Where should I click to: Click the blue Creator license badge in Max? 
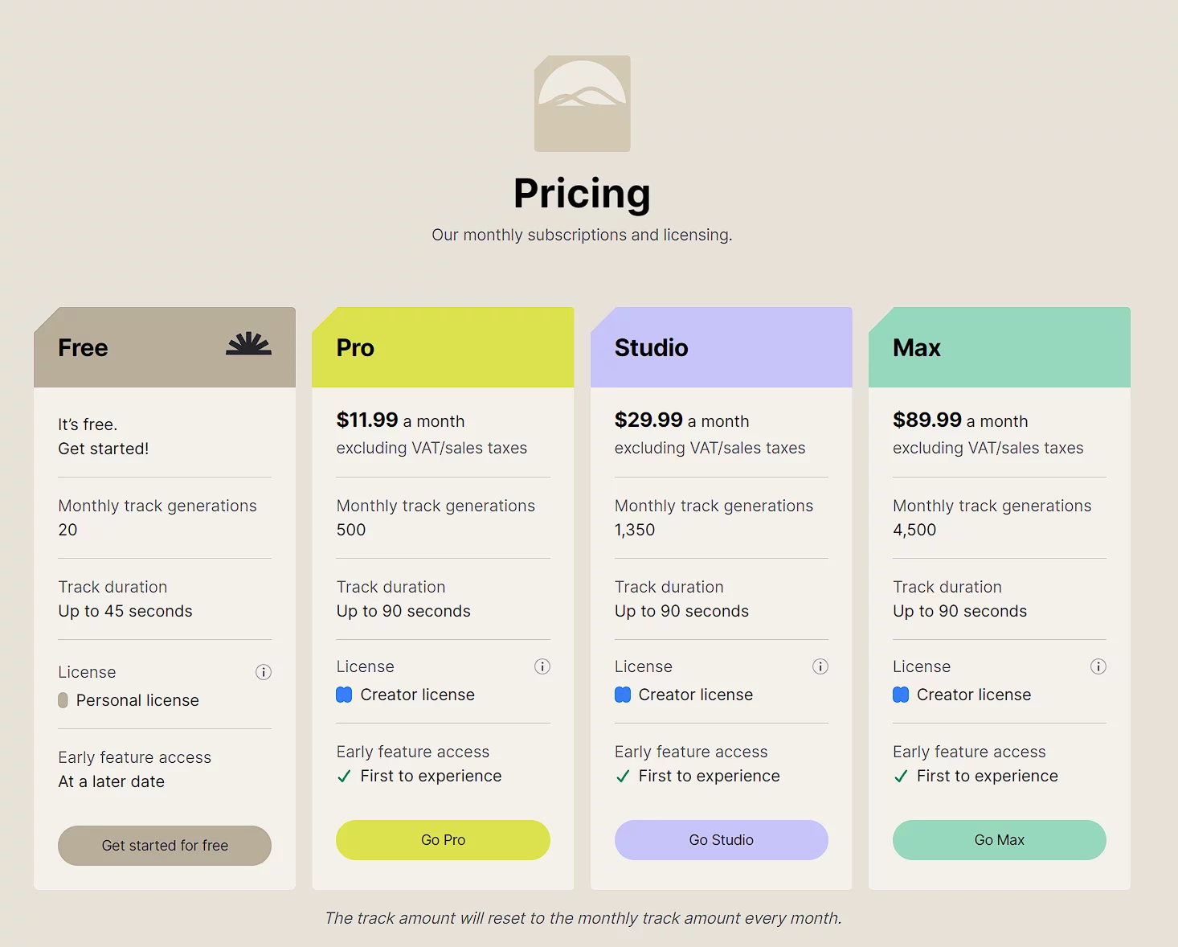pyautogui.click(x=901, y=695)
